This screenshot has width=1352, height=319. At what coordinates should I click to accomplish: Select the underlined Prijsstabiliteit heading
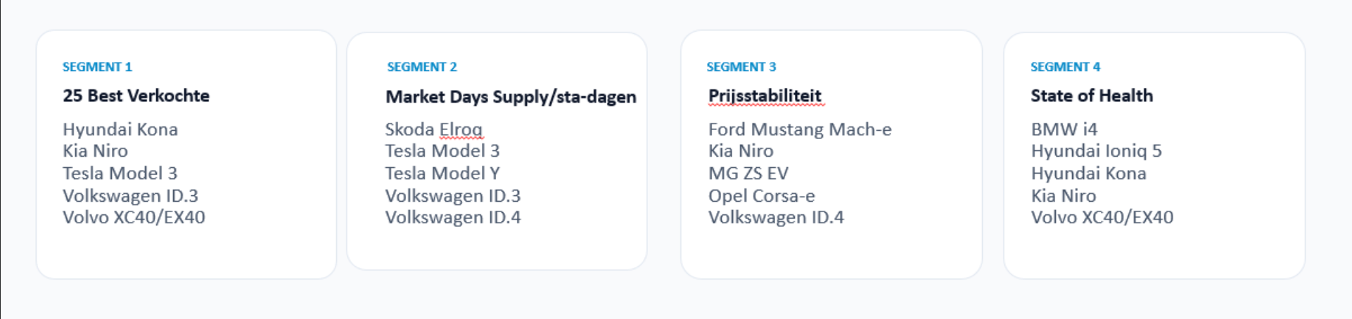765,96
